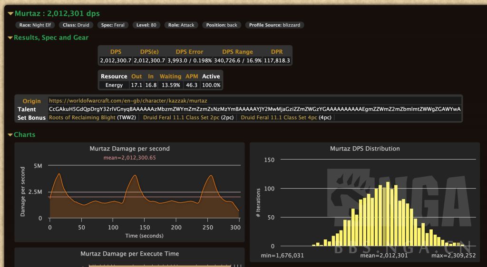Click the DPS(e) column header
487x267 pixels.
(149, 52)
